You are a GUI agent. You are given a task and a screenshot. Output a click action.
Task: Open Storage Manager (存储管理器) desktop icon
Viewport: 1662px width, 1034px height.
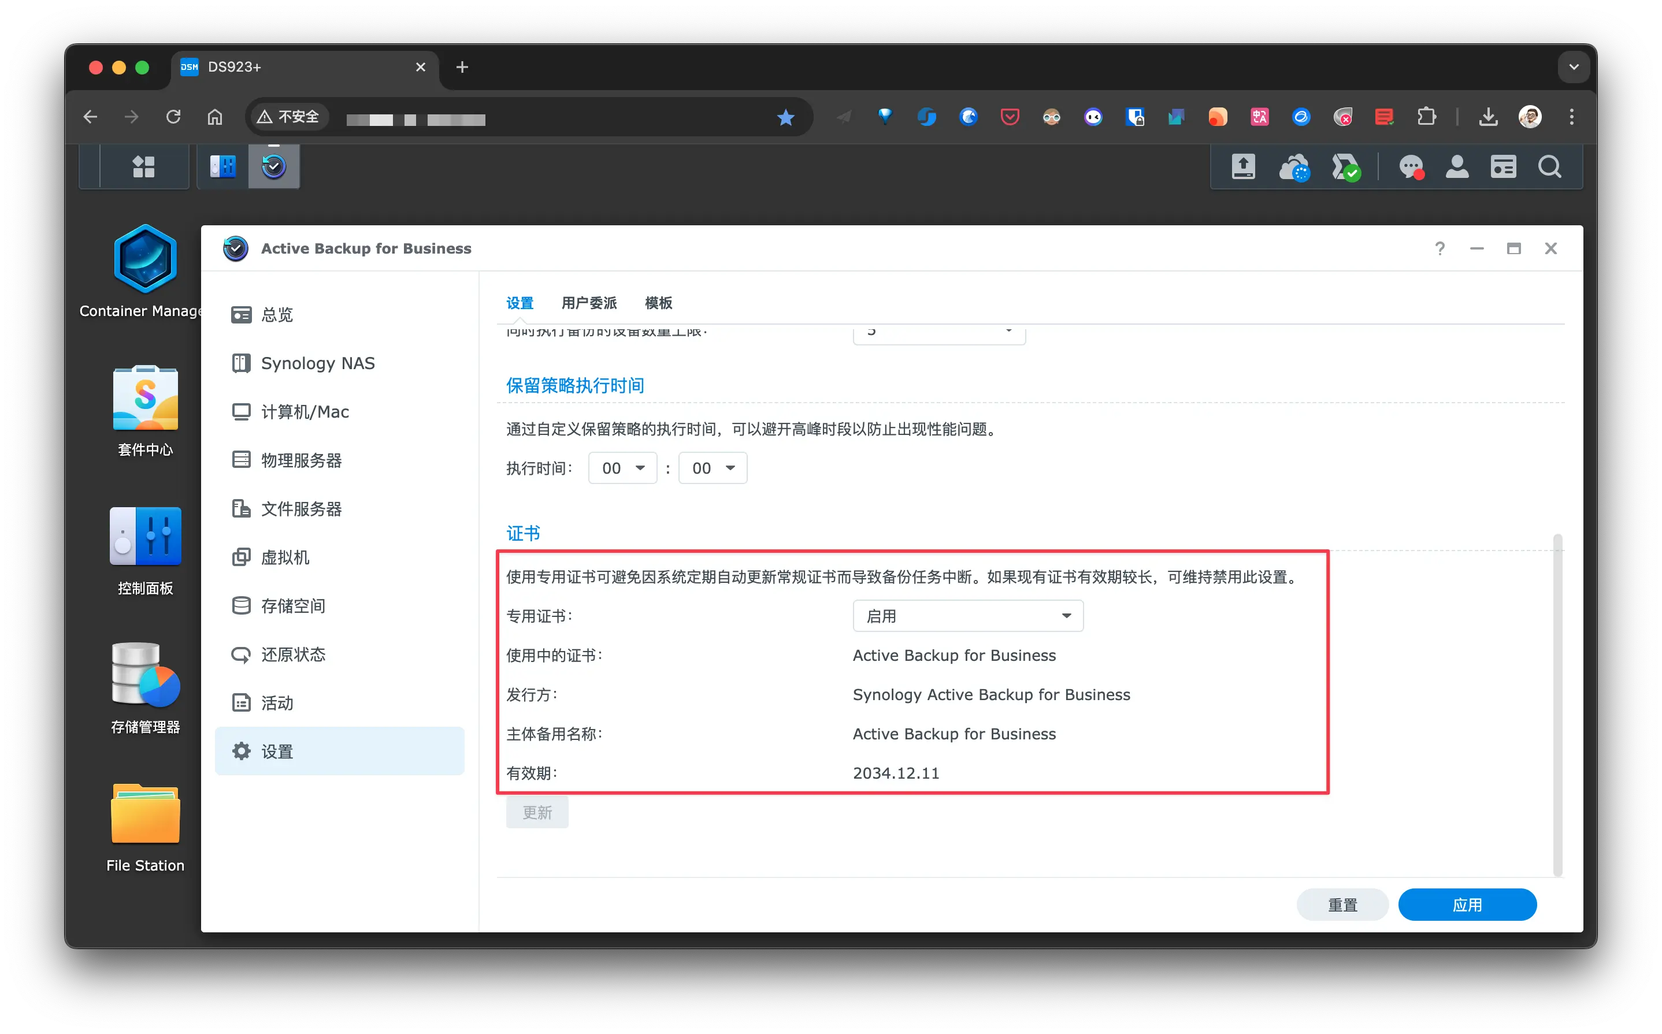(145, 674)
